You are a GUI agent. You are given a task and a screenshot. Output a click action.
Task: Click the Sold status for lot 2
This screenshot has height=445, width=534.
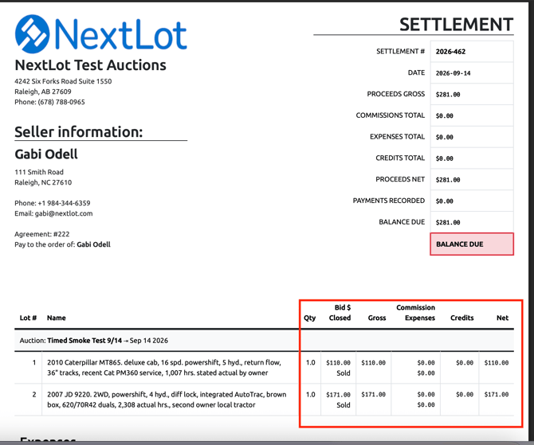[344, 405]
